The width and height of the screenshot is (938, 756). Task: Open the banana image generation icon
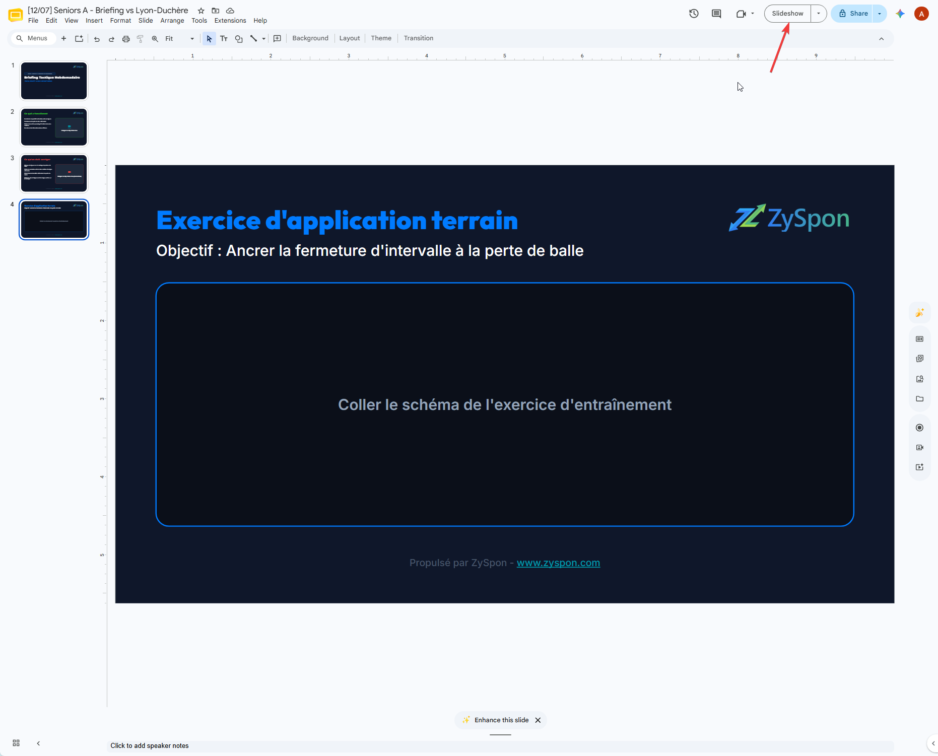tap(920, 313)
